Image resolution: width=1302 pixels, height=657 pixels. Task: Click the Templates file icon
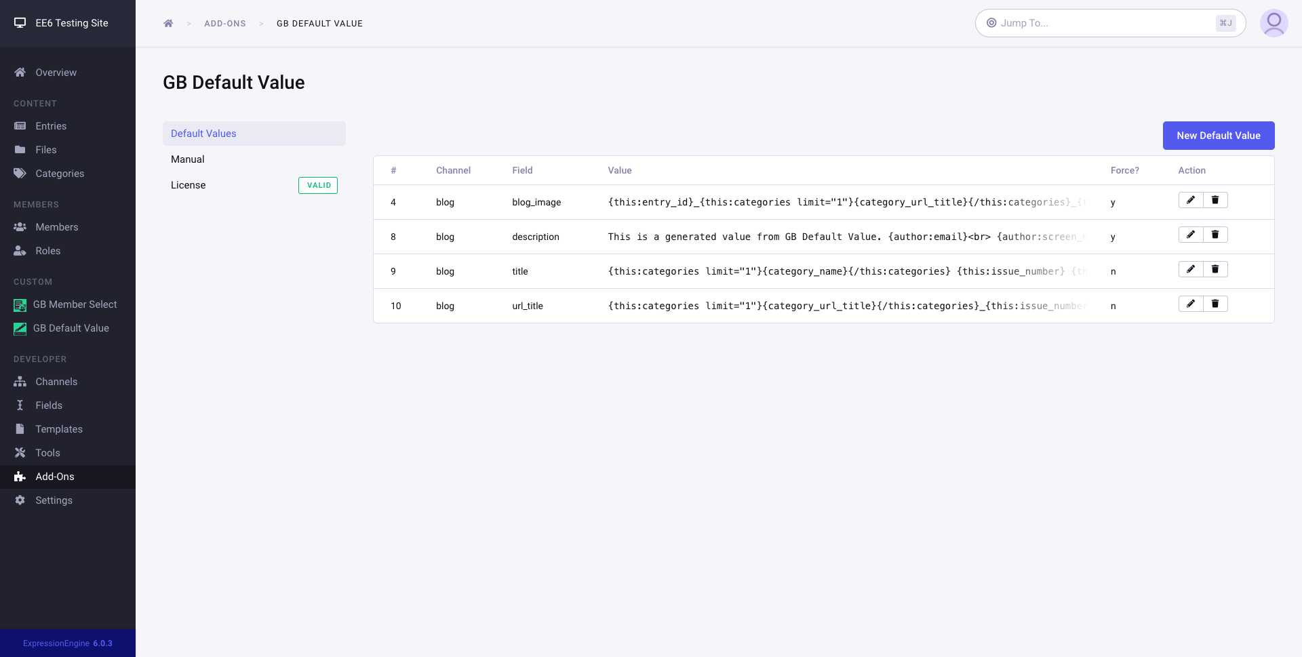[x=20, y=429]
